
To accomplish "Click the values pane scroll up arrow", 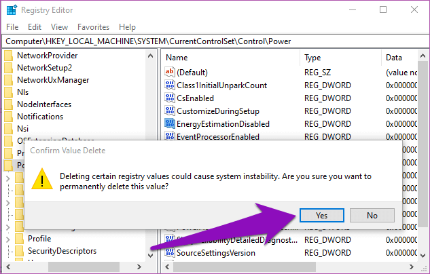I will [423, 56].
